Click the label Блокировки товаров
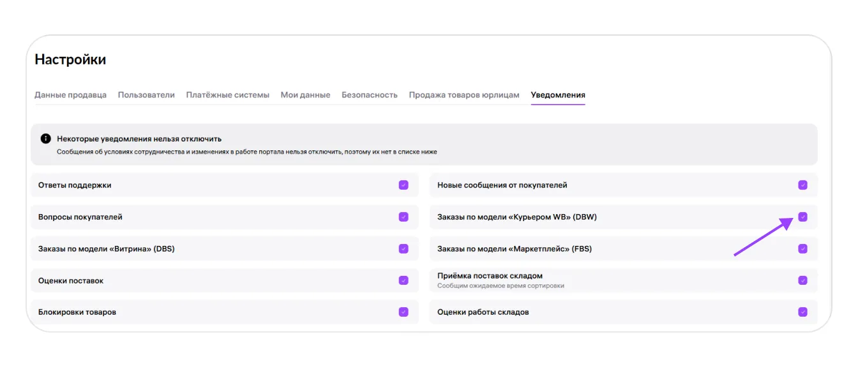The height and width of the screenshot is (367, 858). click(x=77, y=312)
